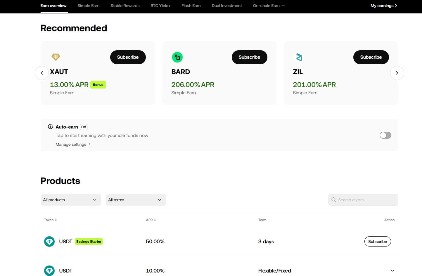Subscribe to the ZIL product
This screenshot has width=422, height=276.
pyautogui.click(x=371, y=57)
